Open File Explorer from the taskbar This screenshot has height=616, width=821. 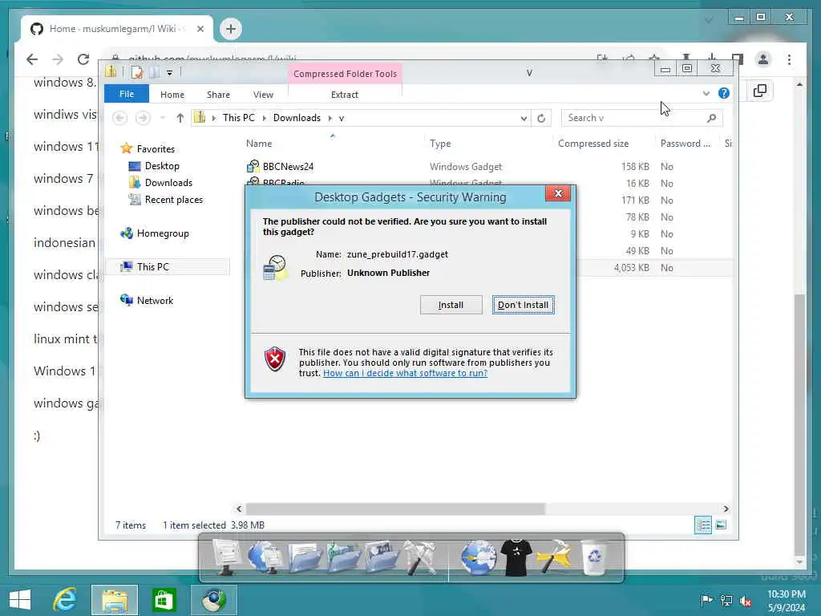pyautogui.click(x=115, y=600)
